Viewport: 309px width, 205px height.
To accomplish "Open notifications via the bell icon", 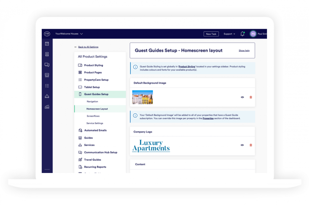I will (x=242, y=34).
